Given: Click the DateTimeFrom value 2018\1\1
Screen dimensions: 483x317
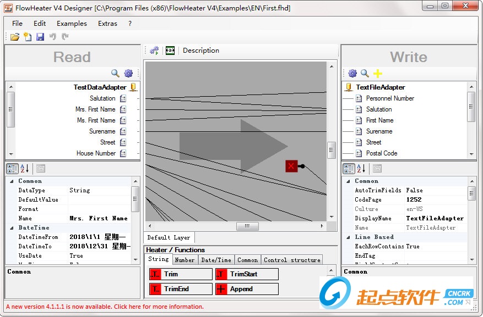Looking at the screenshot, I should point(98,237).
